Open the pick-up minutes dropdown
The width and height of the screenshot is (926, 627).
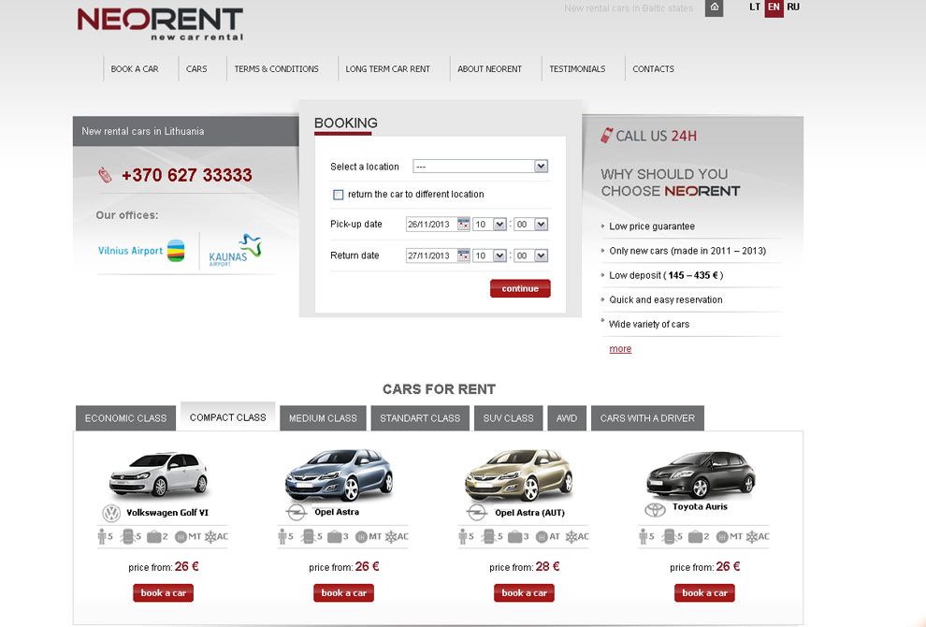coord(531,224)
